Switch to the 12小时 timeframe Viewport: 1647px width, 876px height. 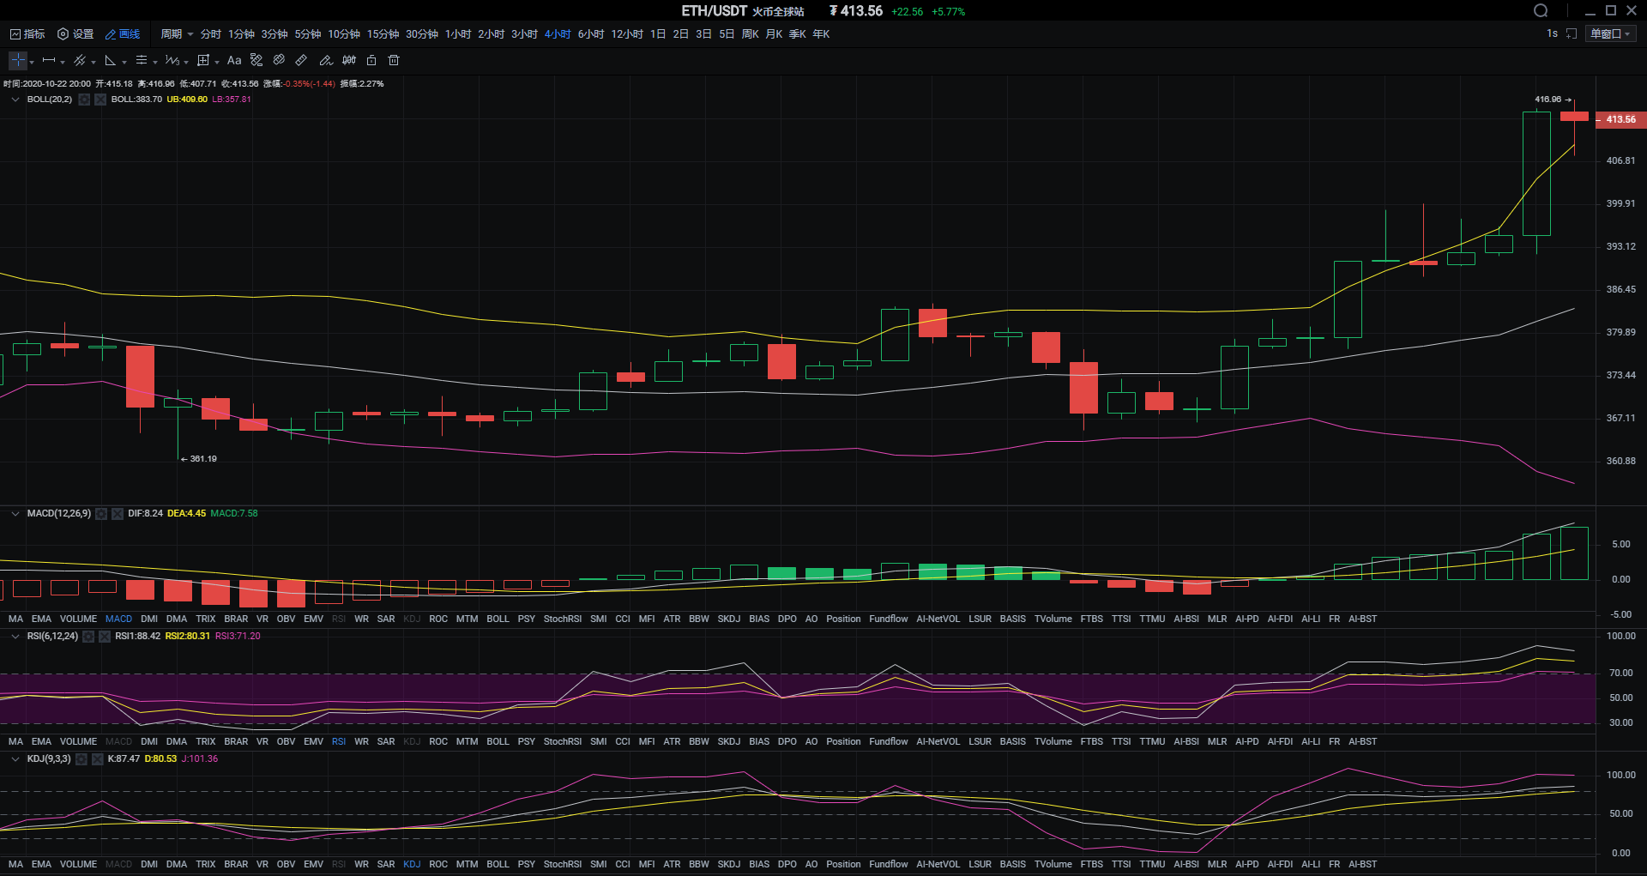click(x=627, y=33)
